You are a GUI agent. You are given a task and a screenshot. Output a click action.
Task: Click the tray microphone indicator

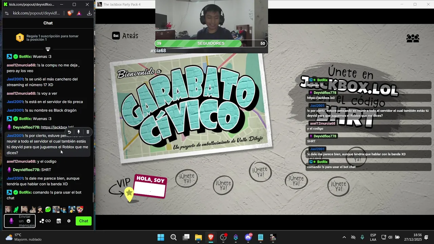pos(362,237)
